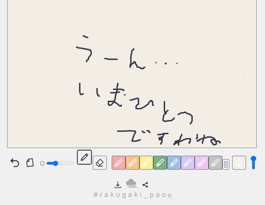Viewport: 265px width, 205px height.
Task: Open the small purple custom color picker
Action: pos(226,164)
